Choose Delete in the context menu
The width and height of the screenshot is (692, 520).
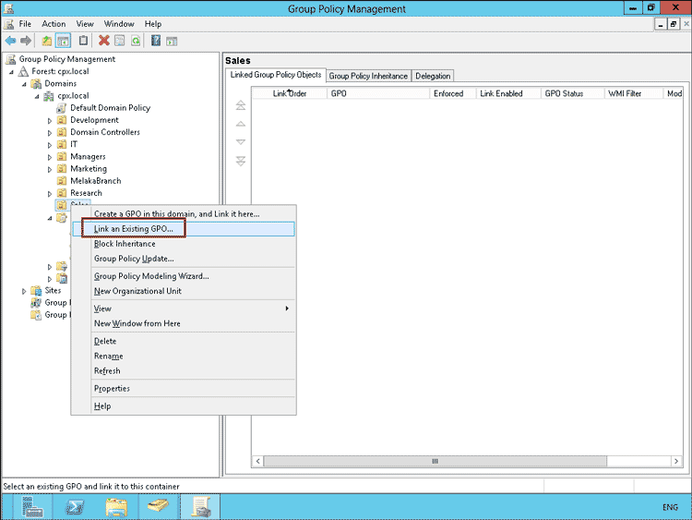[184, 341]
